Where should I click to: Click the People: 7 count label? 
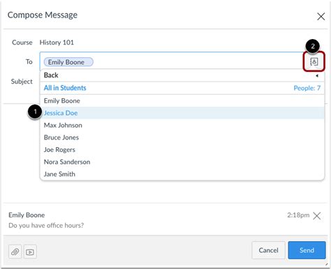pyautogui.click(x=307, y=88)
